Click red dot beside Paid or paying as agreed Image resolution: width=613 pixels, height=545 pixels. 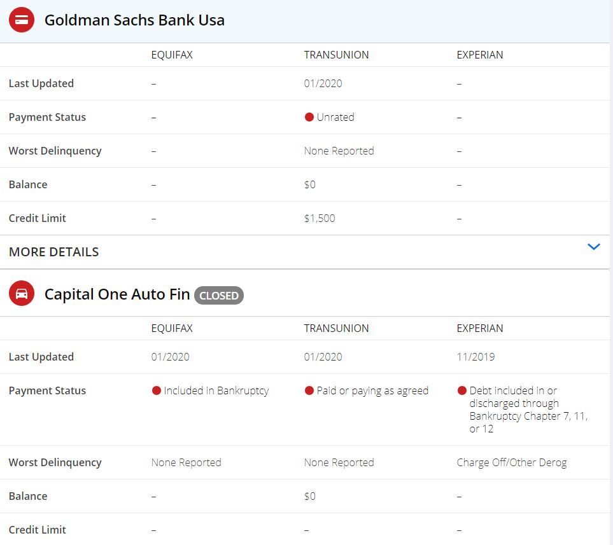(x=309, y=390)
